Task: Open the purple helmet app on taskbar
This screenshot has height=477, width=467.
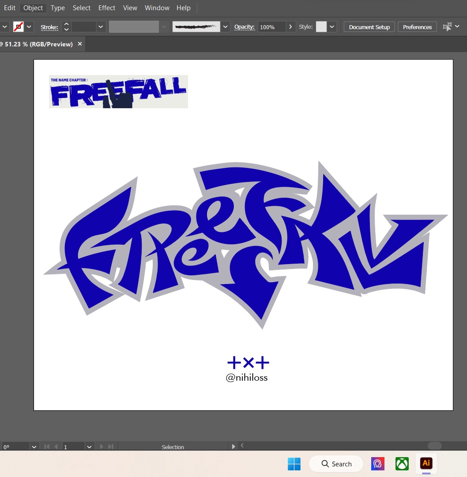Action: pos(377,464)
